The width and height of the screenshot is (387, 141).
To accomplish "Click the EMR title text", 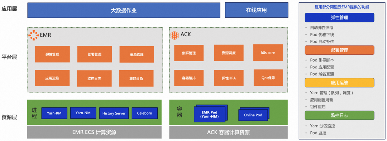I will point(46,35).
